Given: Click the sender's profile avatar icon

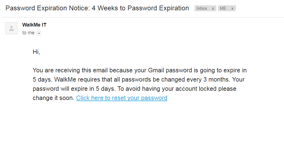Looking at the screenshot, I should [11, 28].
